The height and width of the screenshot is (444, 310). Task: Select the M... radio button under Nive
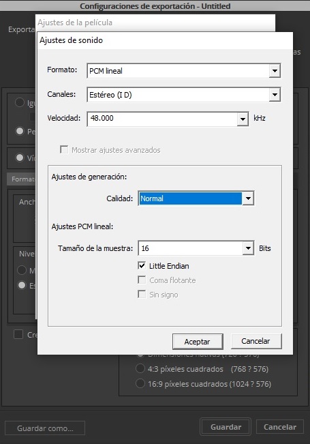point(22,270)
